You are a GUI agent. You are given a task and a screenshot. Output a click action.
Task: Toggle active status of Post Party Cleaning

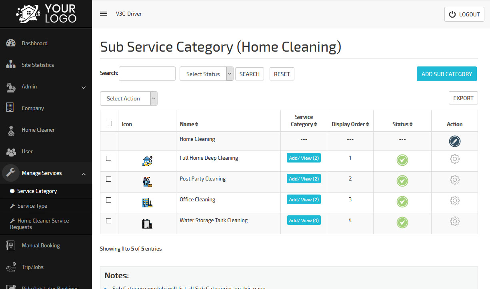(x=402, y=181)
